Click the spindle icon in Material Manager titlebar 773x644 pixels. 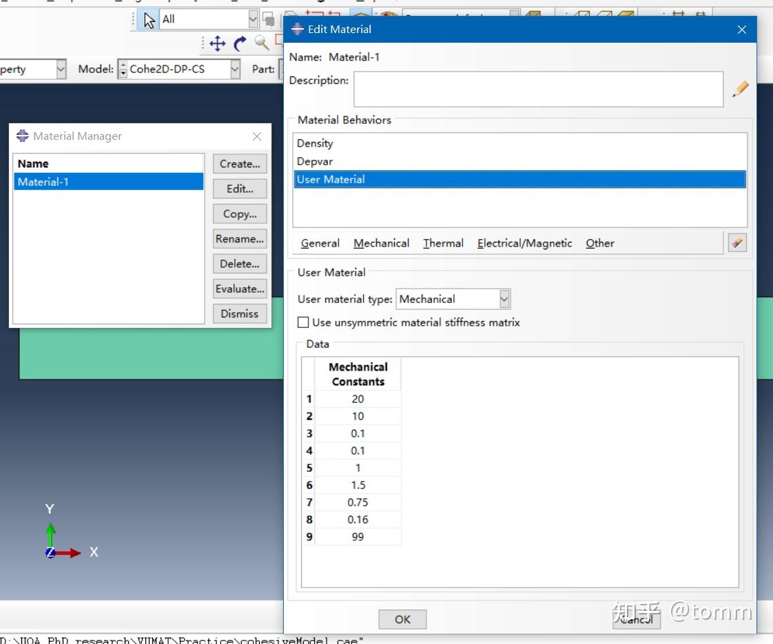click(x=21, y=136)
